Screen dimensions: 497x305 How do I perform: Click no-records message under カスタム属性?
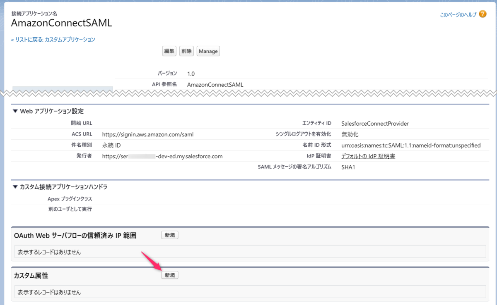point(49,292)
